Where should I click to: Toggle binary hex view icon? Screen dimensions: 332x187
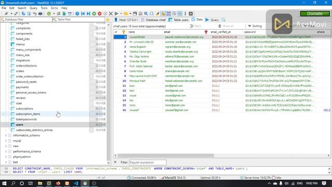click(x=169, y=14)
